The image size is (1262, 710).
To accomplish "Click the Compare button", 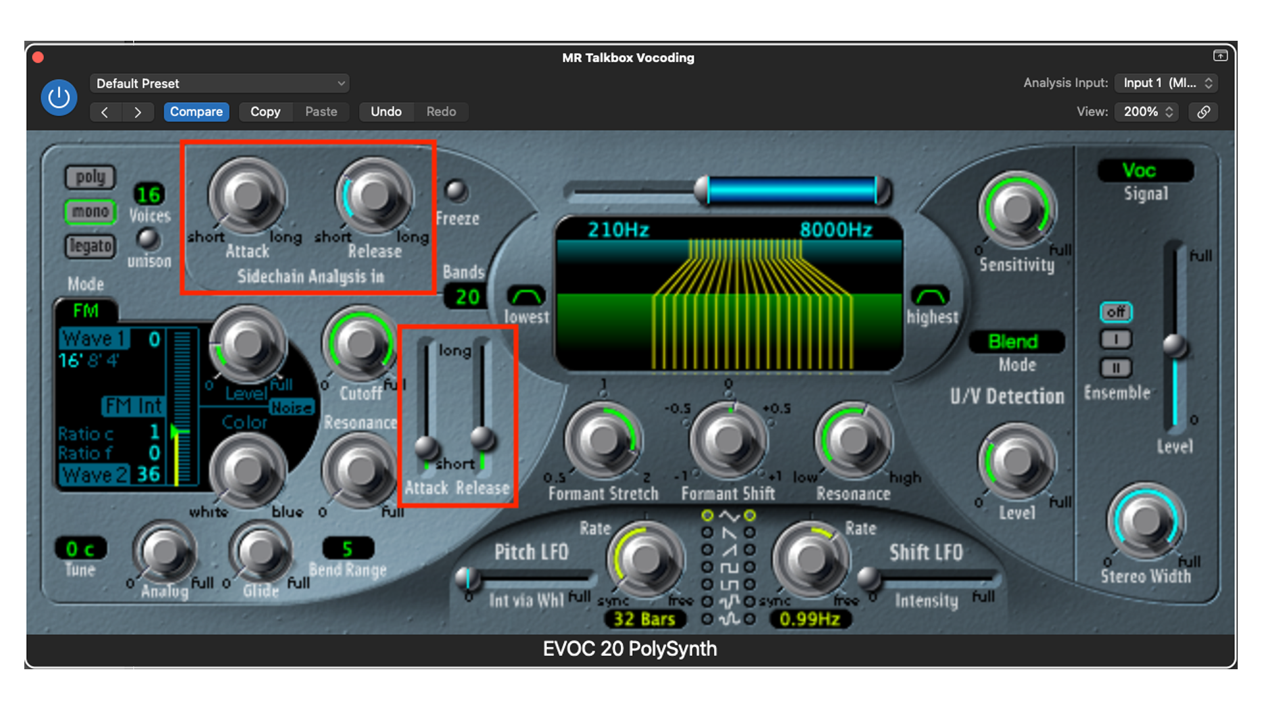I will point(196,112).
